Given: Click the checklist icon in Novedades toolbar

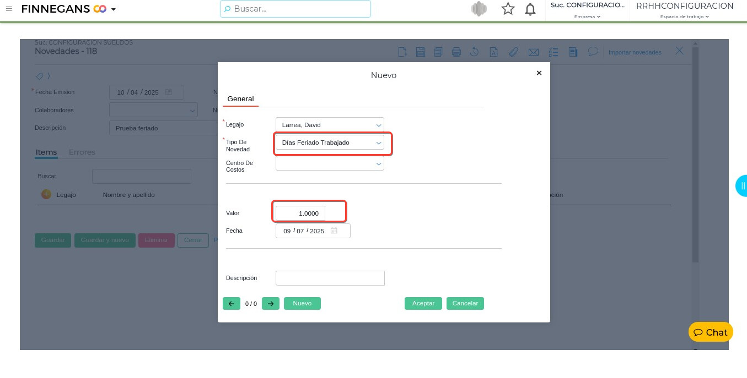Looking at the screenshot, I should [553, 52].
